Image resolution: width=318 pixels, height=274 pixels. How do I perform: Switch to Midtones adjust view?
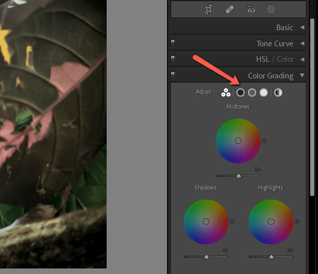click(252, 93)
